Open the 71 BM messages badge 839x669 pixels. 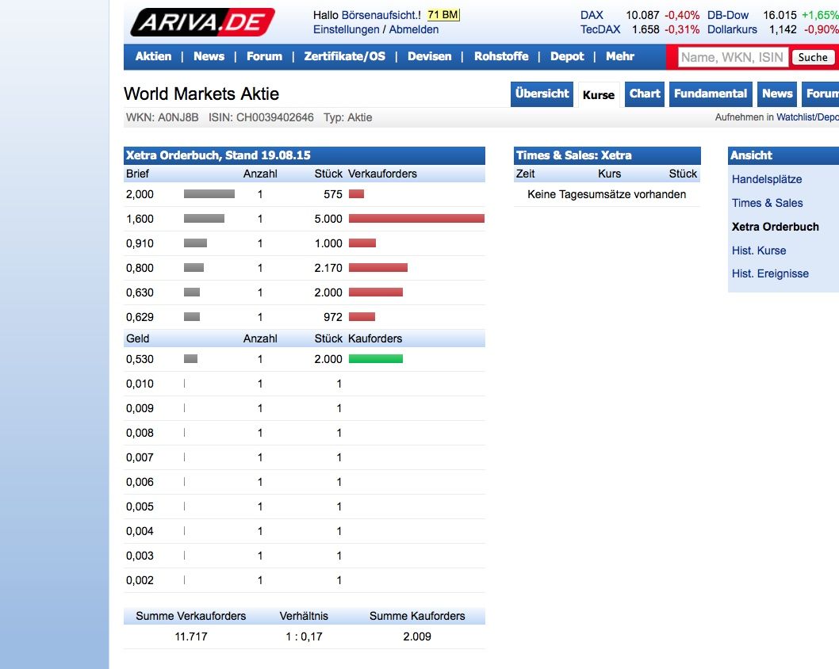click(442, 15)
